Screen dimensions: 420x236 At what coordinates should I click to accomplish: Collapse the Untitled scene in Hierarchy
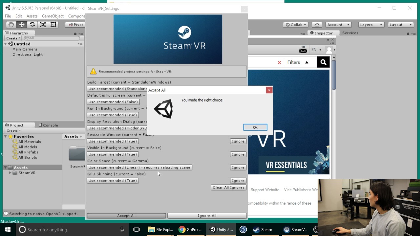click(6, 44)
